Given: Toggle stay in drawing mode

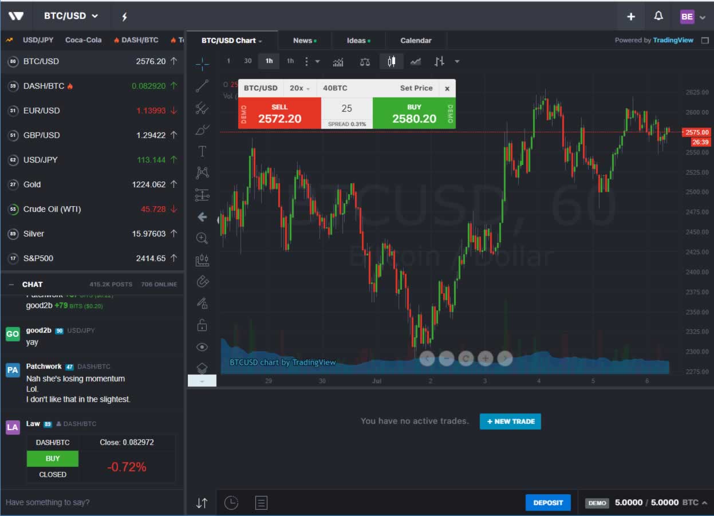Looking at the screenshot, I should click(202, 303).
